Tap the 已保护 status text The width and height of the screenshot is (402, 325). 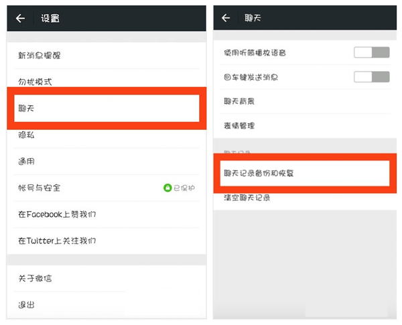pos(184,188)
